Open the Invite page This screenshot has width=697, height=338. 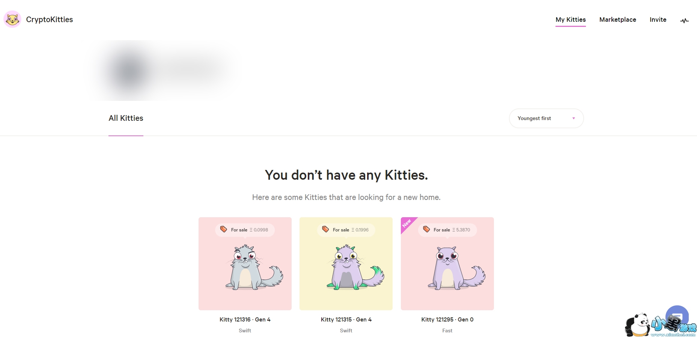coord(658,20)
